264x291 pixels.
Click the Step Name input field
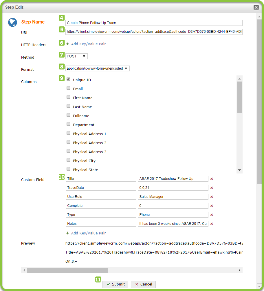154,23
